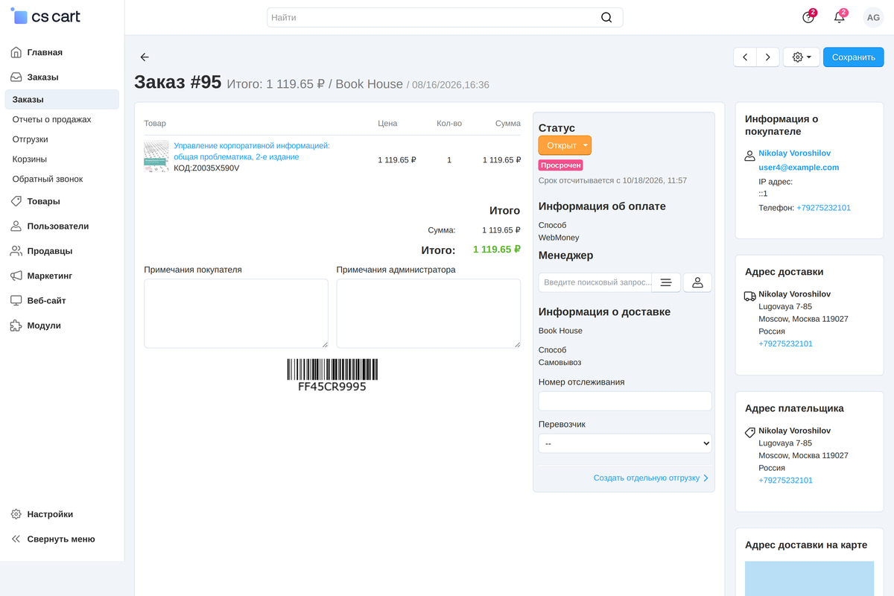Go to the previous order chevron
This screenshot has width=894, height=596.
(745, 57)
